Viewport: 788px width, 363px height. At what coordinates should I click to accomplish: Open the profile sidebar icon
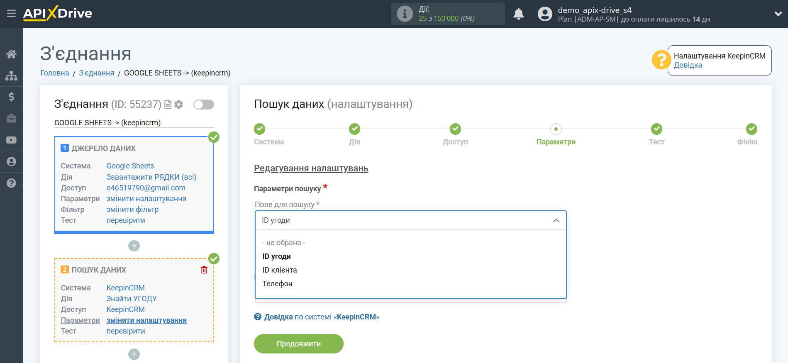[11, 161]
